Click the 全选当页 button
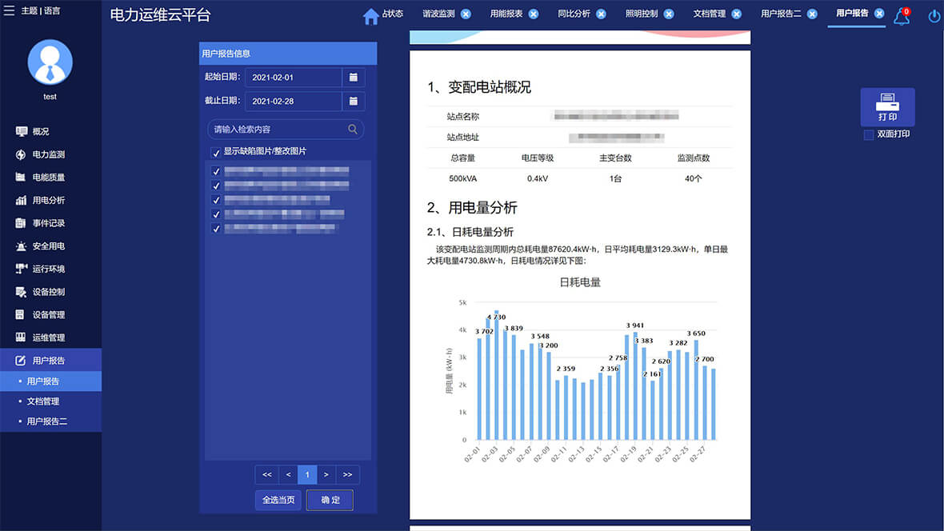Screen dimensions: 944x531 [278, 500]
